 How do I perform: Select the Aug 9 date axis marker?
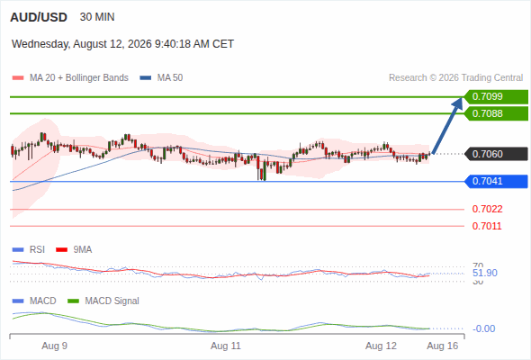55,346
